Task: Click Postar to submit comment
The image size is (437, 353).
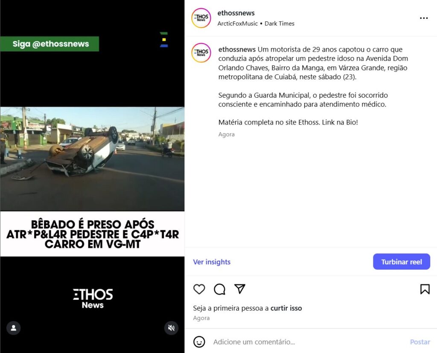Action: [420, 342]
